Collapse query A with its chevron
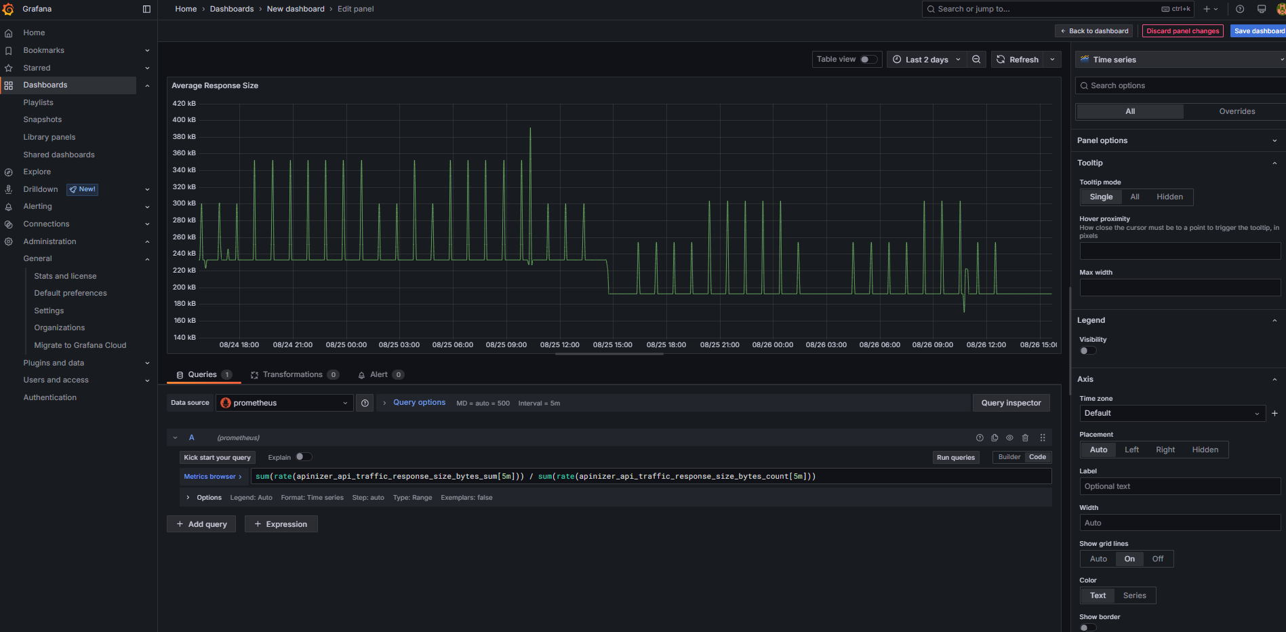Image resolution: width=1286 pixels, height=632 pixels. pos(175,438)
